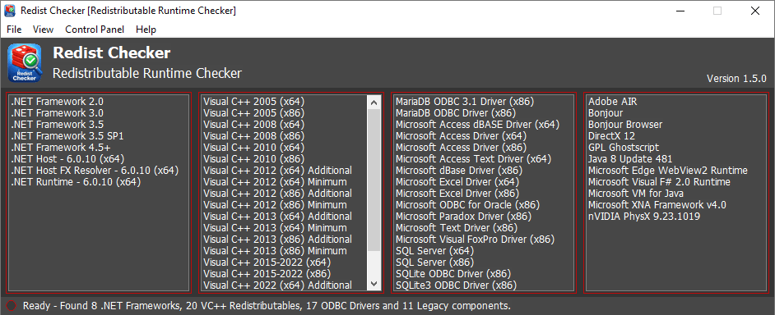Select Visual C++ 2008 (x64)
Image resolution: width=775 pixels, height=315 pixels.
pos(253,124)
